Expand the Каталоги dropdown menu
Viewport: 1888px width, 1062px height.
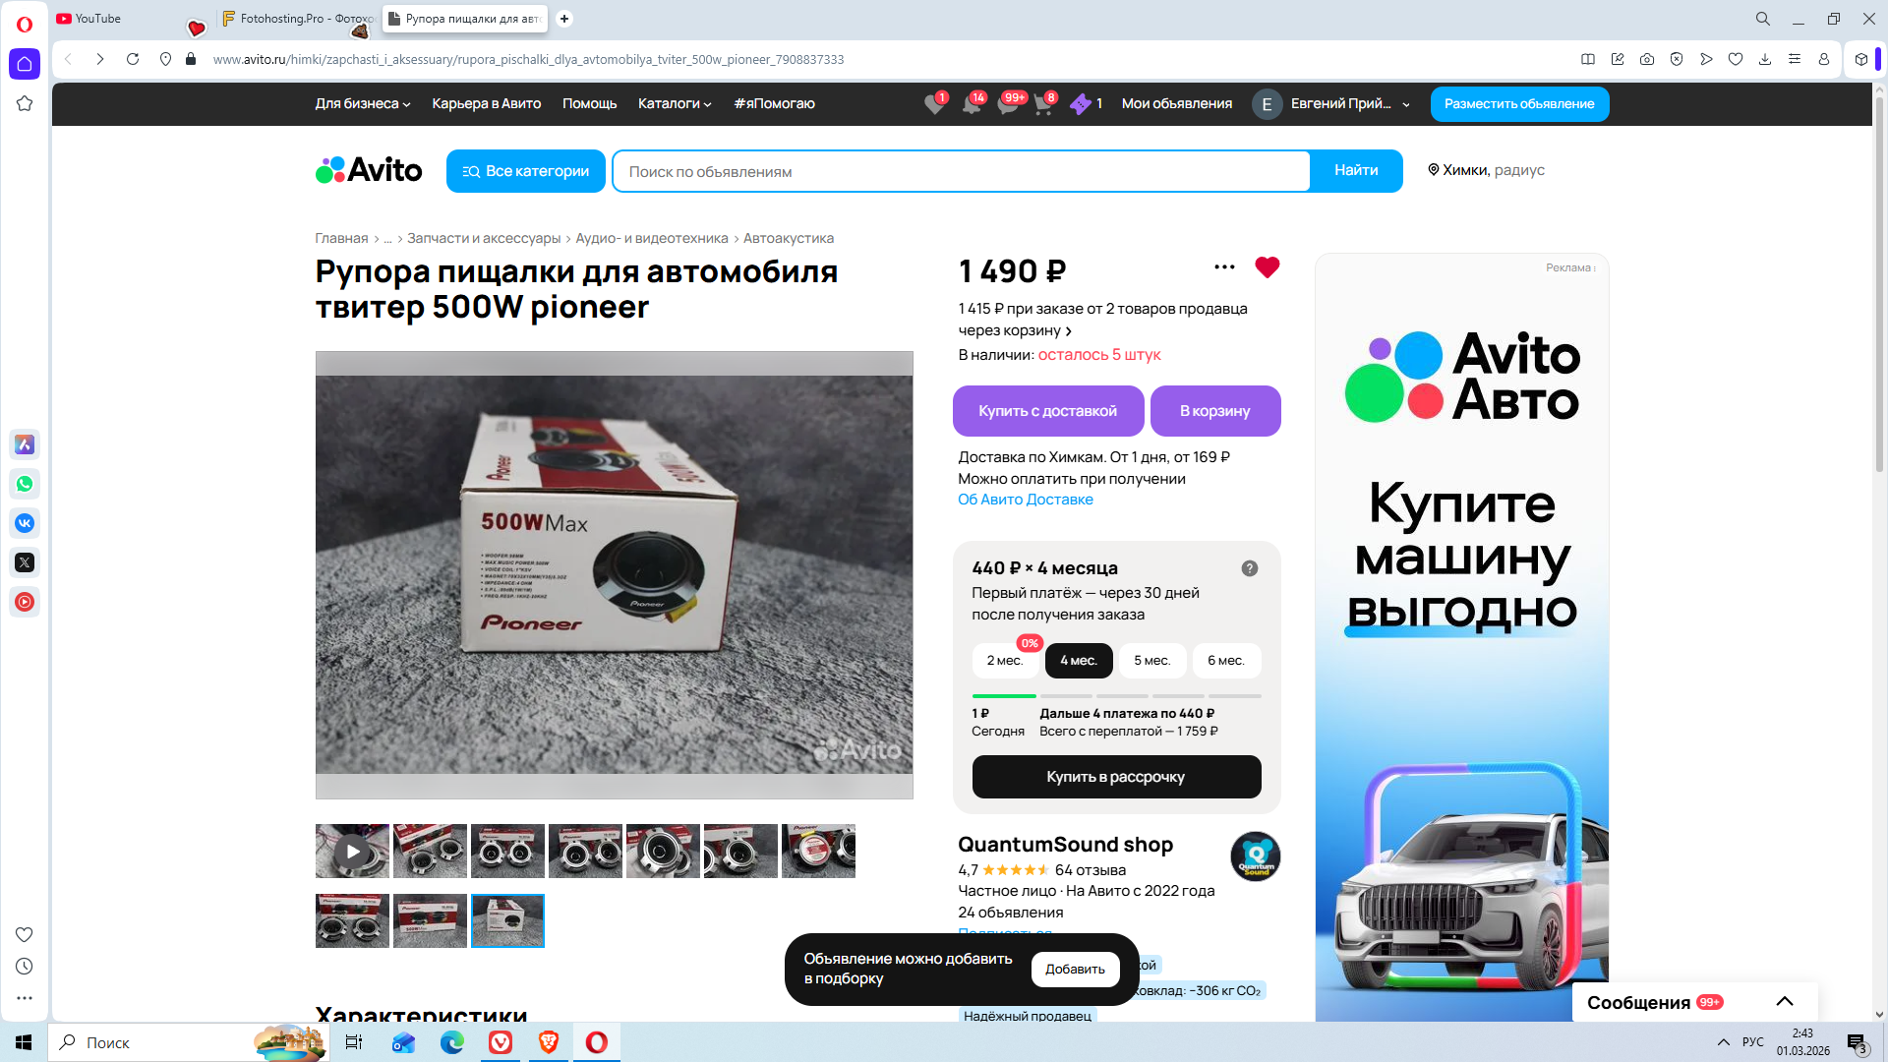pyautogui.click(x=674, y=104)
